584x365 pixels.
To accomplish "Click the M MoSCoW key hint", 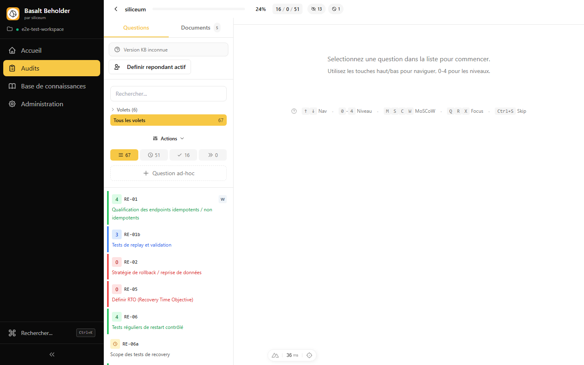I will [387, 111].
